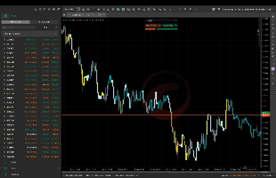Switch to the Watchlists tab
Image resolution: width=276 pixels, height=178 pixels.
click(x=16, y=22)
